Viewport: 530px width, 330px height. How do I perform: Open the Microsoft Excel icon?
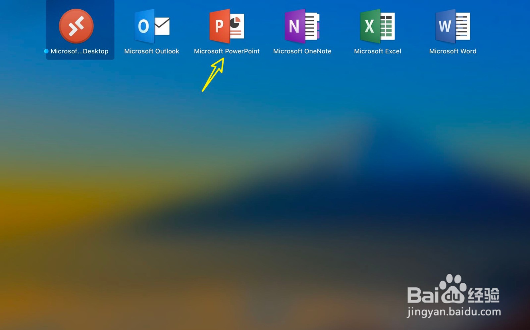coord(378,26)
